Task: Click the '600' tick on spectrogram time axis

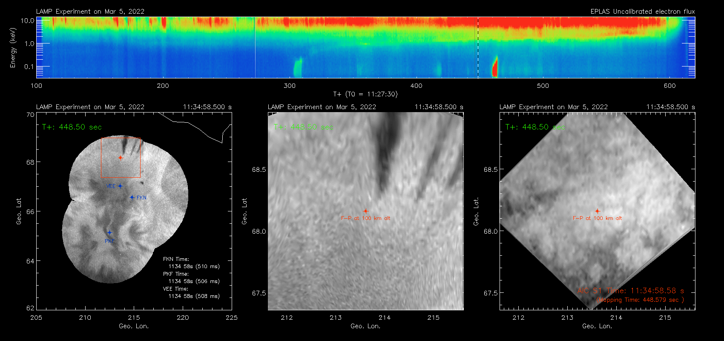Action: tap(669, 86)
